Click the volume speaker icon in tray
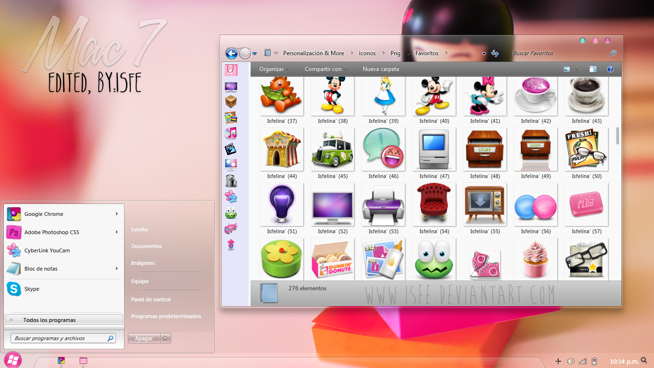 click(571, 361)
